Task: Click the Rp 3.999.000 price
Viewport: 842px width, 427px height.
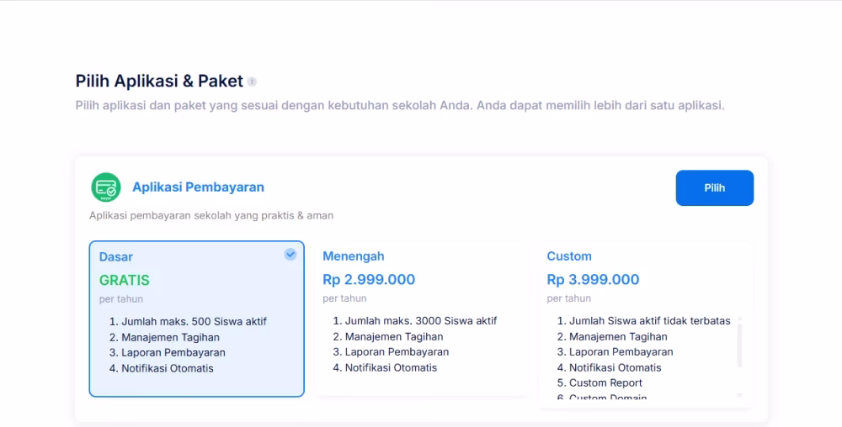Action: click(x=593, y=280)
